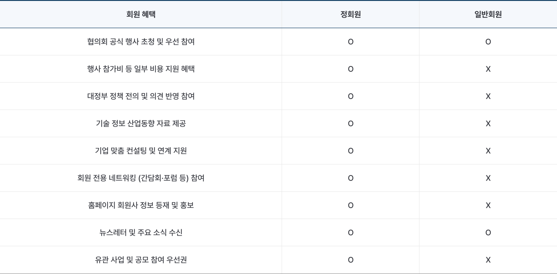Select the 기술 정보 산업동향 자료 제공 row label

(141, 123)
